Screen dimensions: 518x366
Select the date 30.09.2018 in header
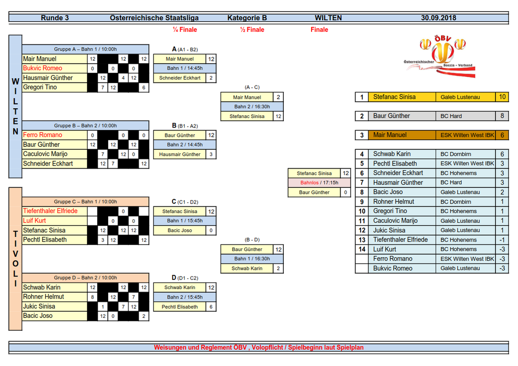[439, 18]
